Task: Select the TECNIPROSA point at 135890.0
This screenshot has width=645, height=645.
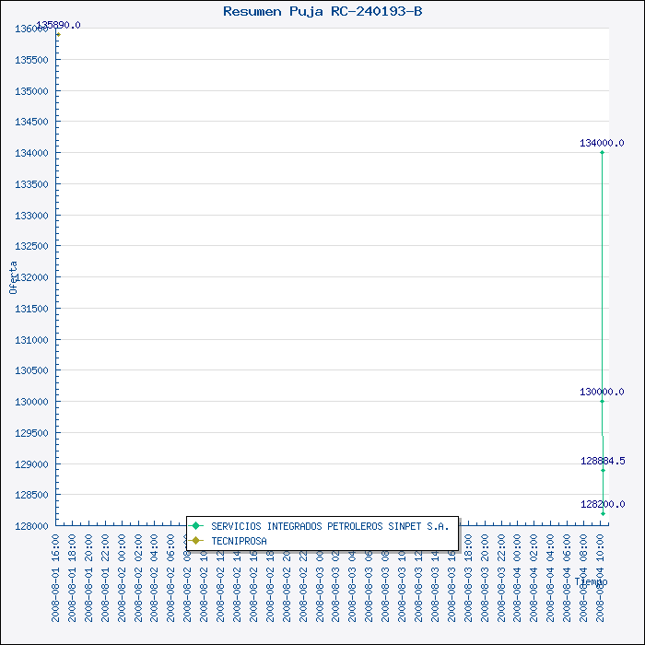Action: pos(57,35)
